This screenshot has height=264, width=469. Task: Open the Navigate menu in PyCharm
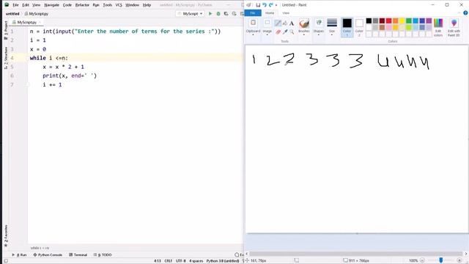(x=52, y=5)
